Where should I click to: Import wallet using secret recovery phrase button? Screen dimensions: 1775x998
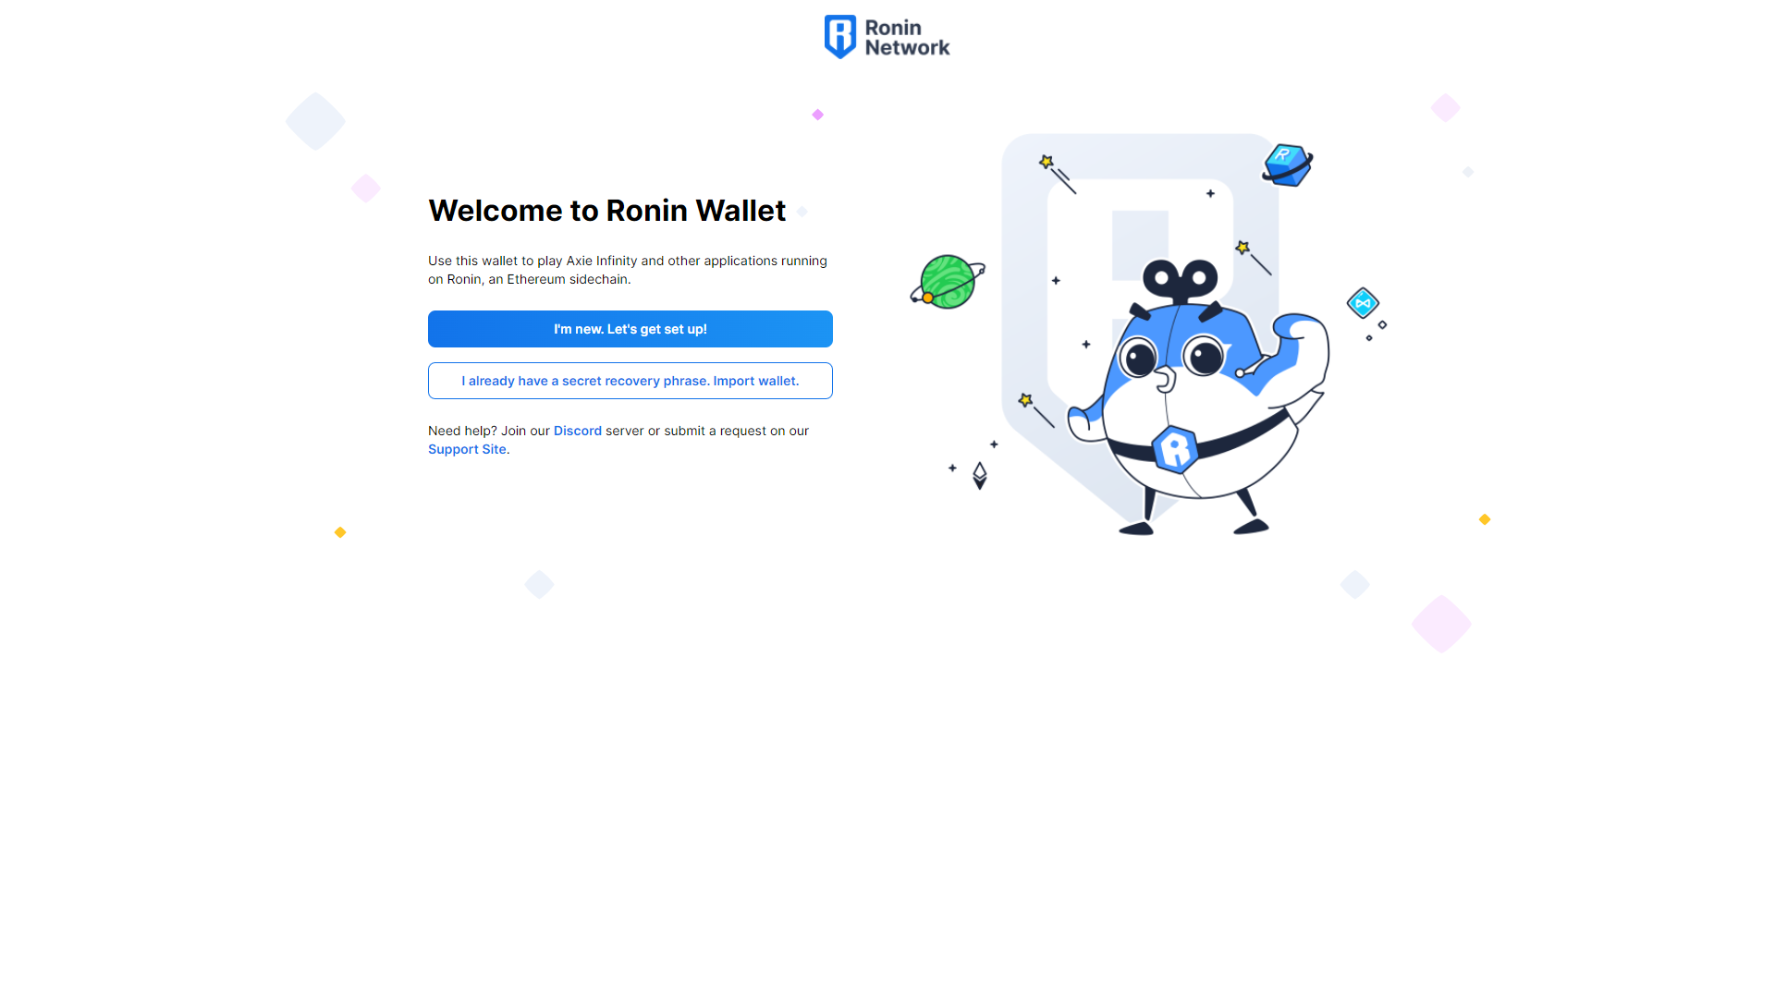[630, 381]
